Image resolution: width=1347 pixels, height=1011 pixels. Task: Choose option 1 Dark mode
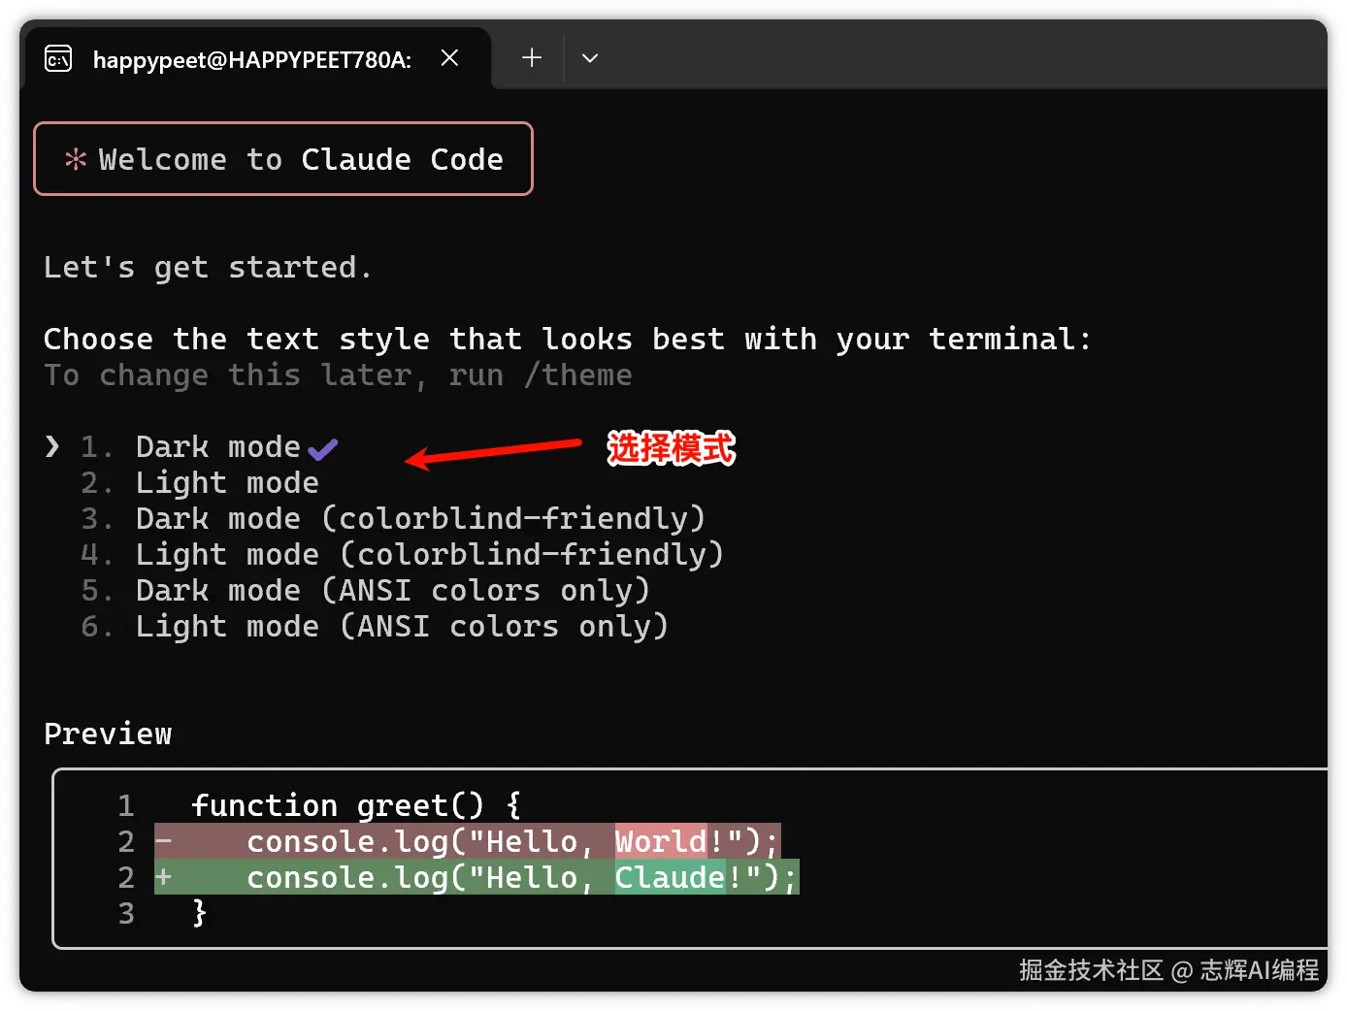coord(217,447)
